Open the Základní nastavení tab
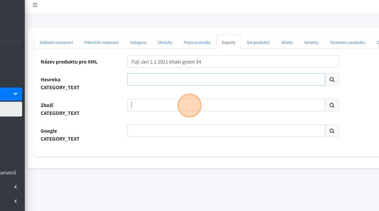The image size is (379, 211). coord(56,42)
